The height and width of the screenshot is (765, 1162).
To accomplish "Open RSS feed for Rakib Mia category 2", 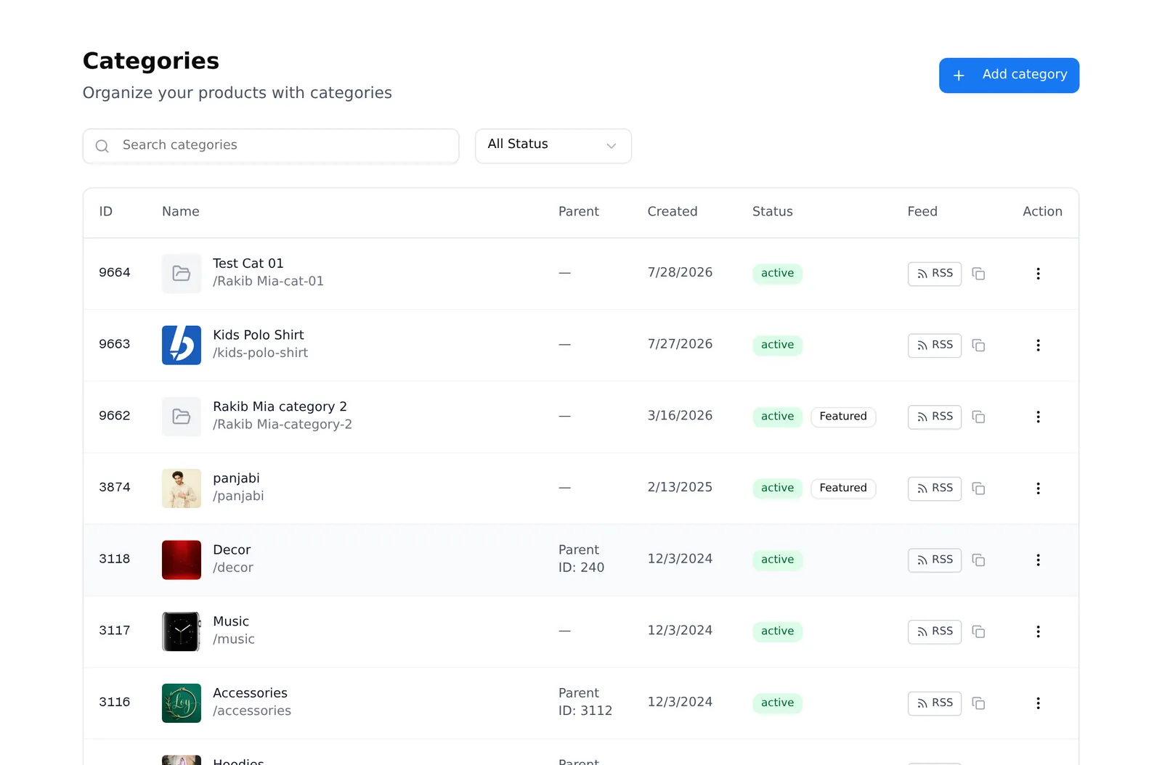I will pyautogui.click(x=935, y=417).
